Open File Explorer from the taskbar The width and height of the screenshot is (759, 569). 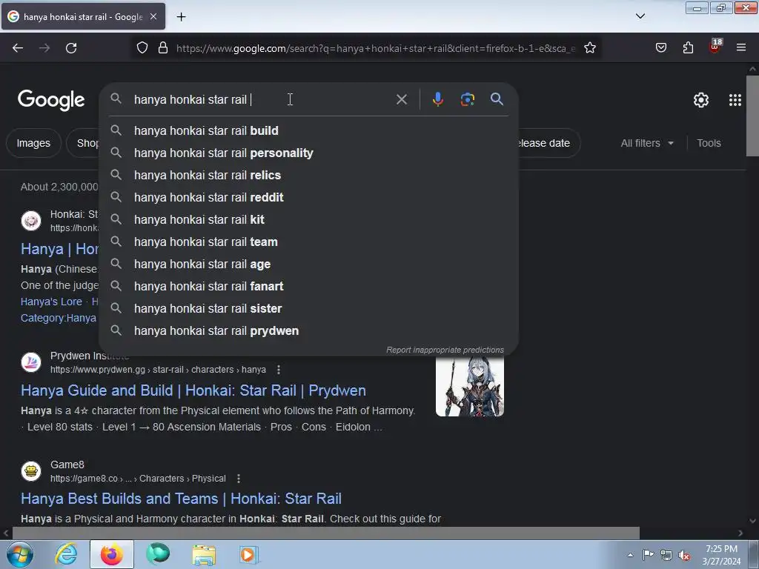coord(204,554)
